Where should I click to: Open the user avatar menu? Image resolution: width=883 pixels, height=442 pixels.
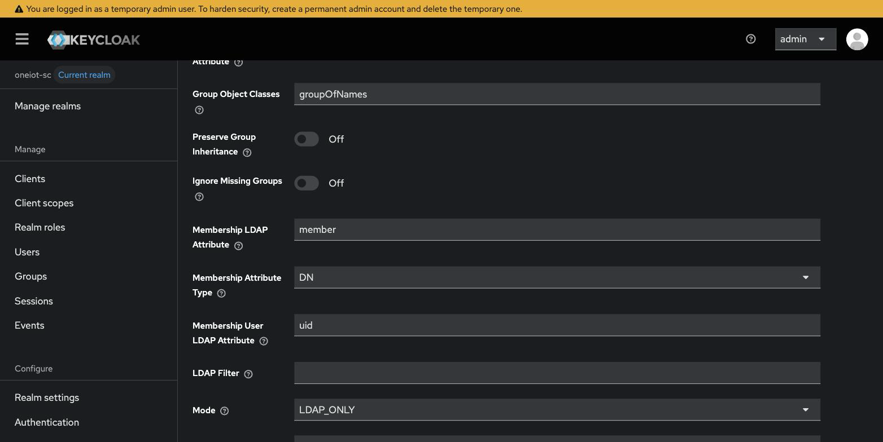coord(857,39)
